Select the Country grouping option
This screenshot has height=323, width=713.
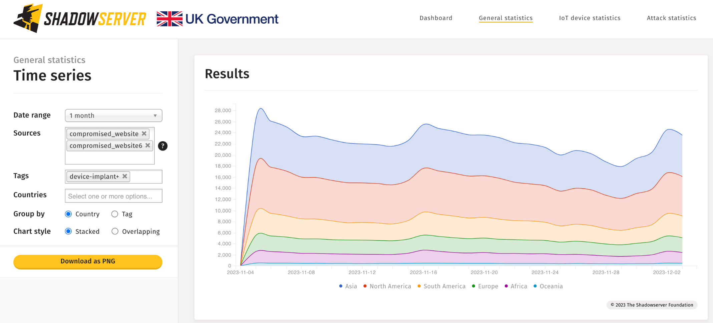coord(68,214)
